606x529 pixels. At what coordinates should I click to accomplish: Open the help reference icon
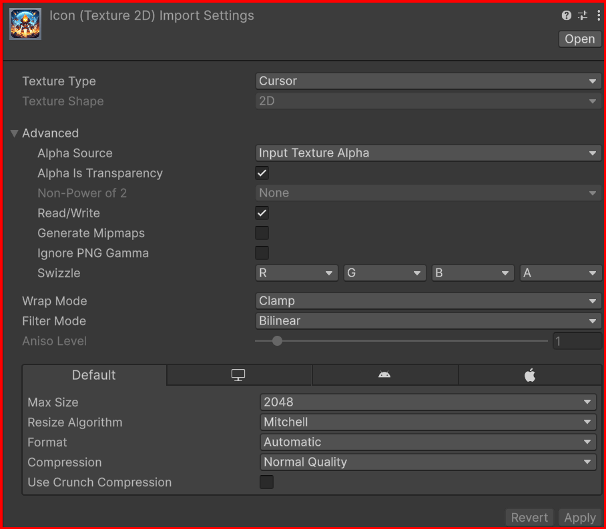tap(567, 15)
